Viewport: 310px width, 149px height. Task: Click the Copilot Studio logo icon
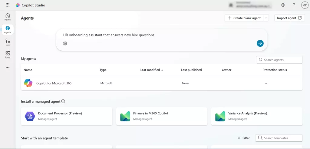click(18, 5)
